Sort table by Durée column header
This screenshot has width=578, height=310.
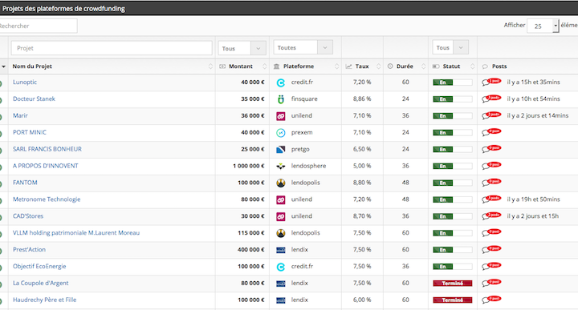[405, 66]
